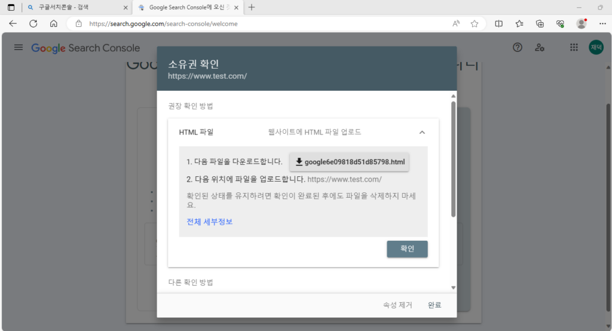Click 완료 to finish the dialog
This screenshot has width=612, height=331.
[434, 305]
